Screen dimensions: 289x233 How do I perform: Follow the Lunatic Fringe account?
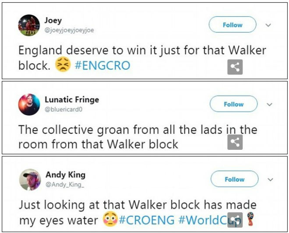pos(233,104)
